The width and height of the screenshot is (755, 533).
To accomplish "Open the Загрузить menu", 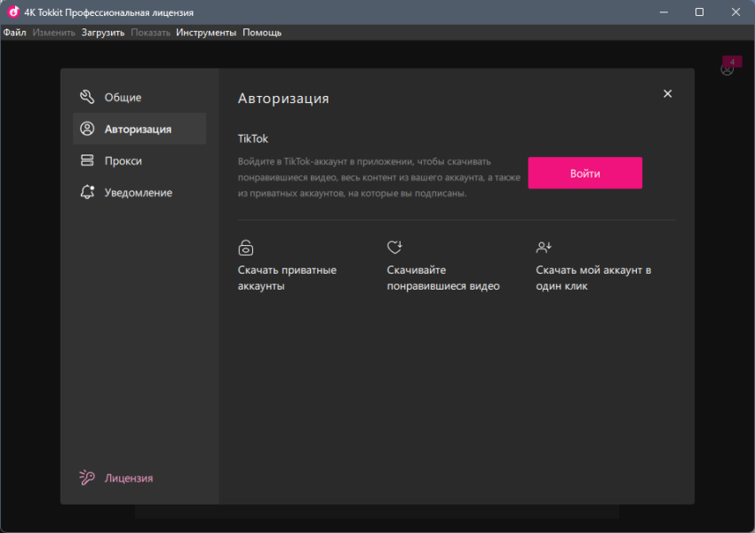I will (x=103, y=32).
